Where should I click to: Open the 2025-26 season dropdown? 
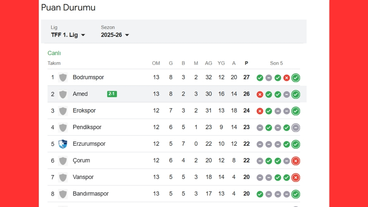[115, 35]
